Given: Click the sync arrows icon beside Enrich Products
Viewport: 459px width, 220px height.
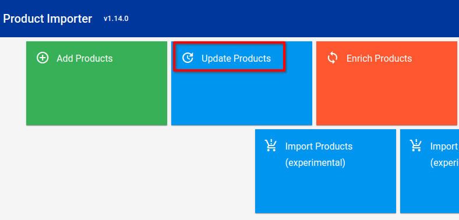Looking at the screenshot, I should (333, 58).
